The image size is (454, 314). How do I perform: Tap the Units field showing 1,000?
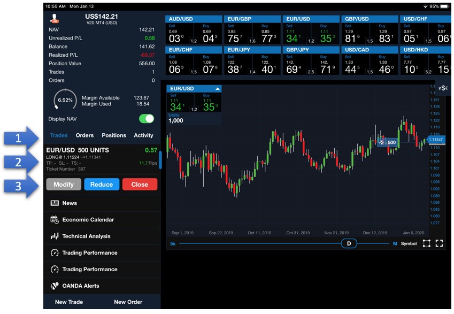coord(194,118)
